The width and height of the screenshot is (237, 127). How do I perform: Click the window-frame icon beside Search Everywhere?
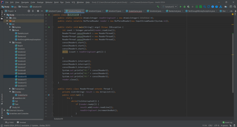click(231, 7)
